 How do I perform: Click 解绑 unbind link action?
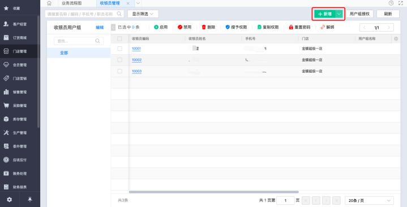tap(327, 27)
